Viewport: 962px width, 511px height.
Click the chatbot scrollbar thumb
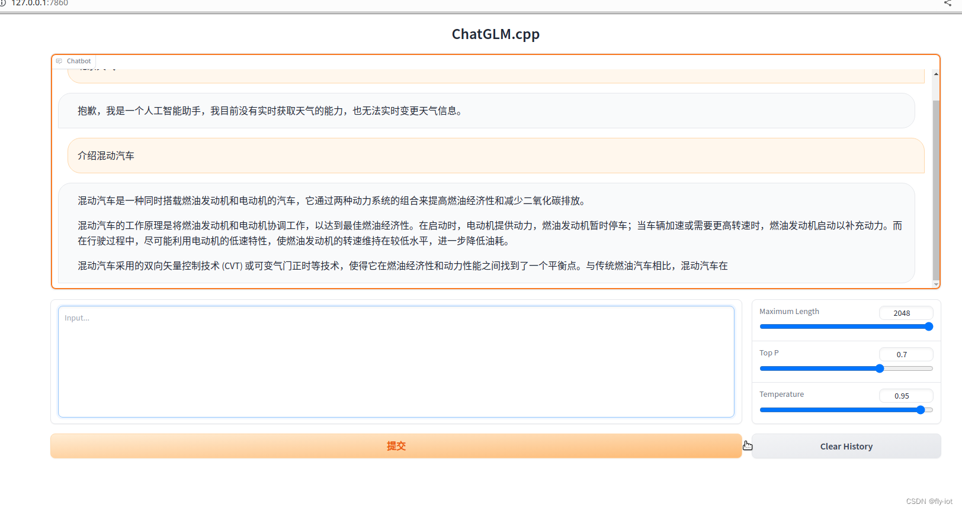(936, 189)
